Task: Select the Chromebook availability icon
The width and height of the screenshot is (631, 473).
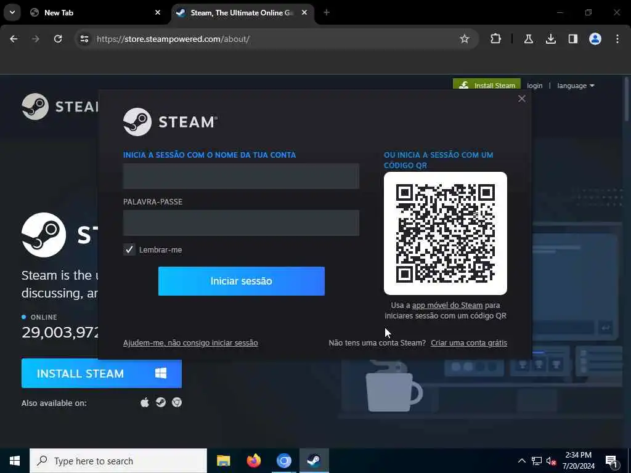Action: (x=177, y=402)
